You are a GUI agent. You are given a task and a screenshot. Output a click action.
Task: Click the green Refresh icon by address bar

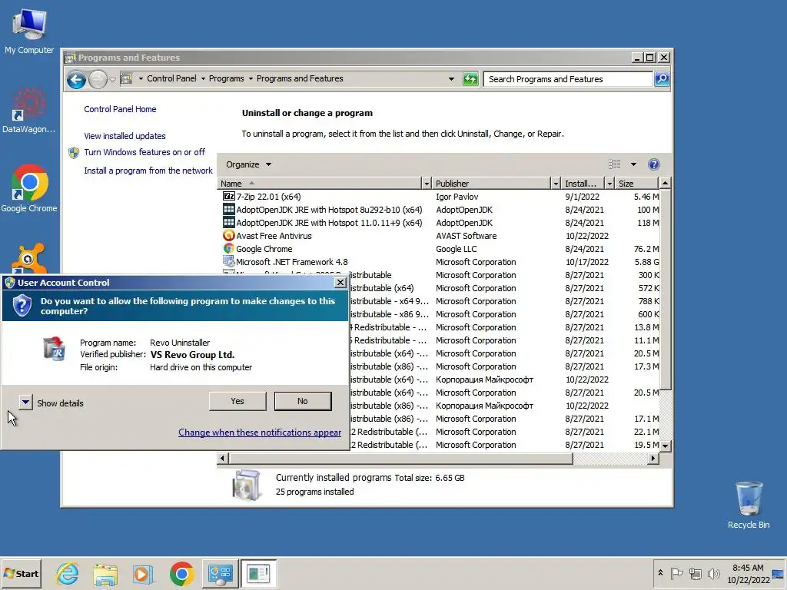point(470,79)
